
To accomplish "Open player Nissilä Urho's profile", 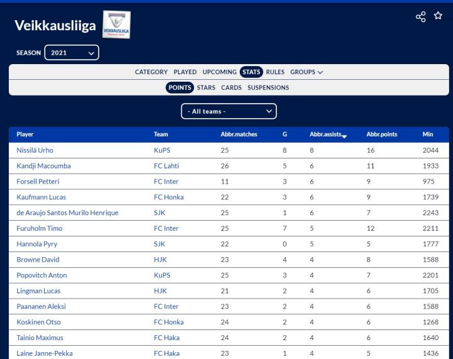I will [34, 150].
